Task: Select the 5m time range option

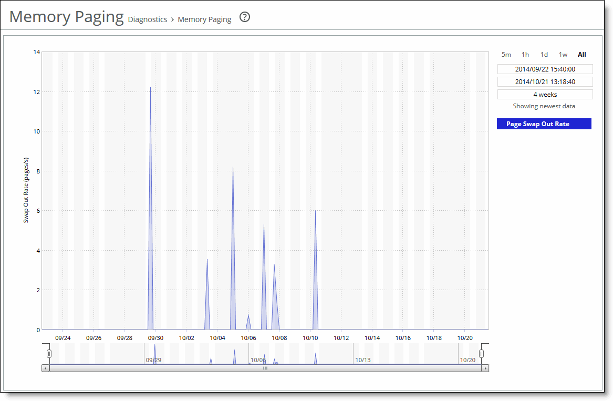Action: pyautogui.click(x=506, y=54)
